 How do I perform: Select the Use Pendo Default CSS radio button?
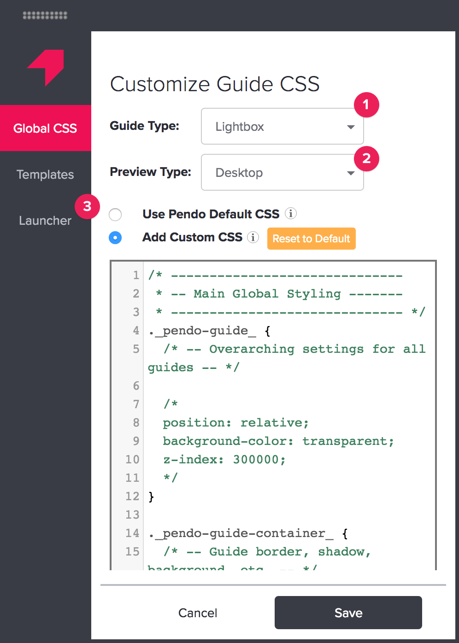pos(115,215)
